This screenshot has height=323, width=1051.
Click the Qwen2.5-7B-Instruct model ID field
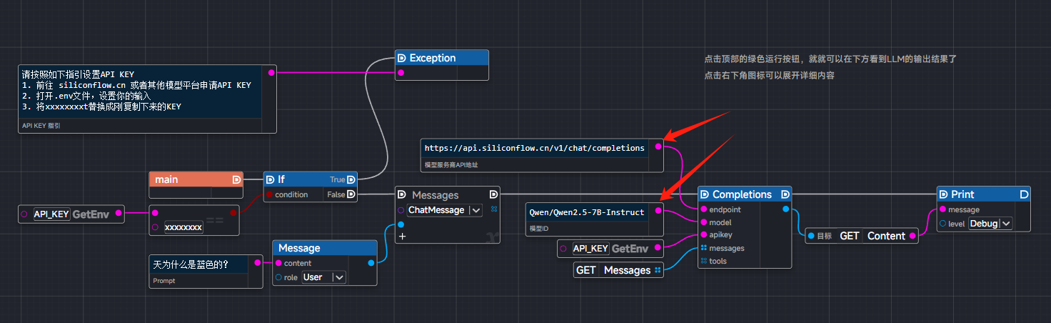[x=586, y=212]
